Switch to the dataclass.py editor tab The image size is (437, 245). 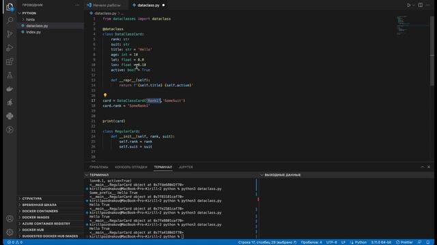tap(149, 5)
